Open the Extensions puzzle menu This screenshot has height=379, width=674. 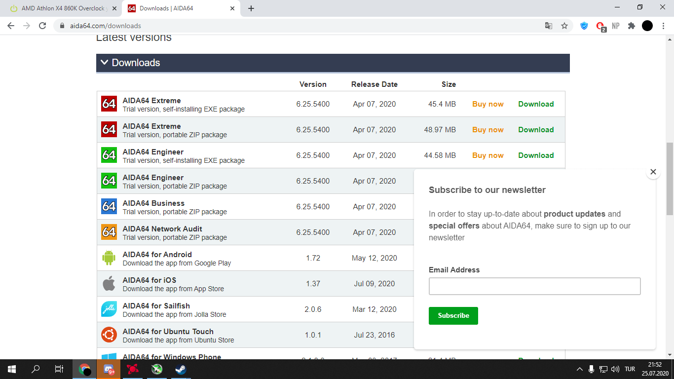pyautogui.click(x=632, y=26)
